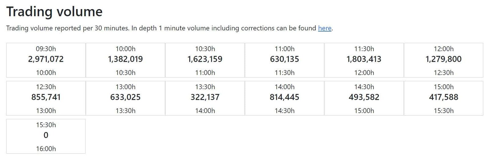This screenshot has height=161, width=489.
Task: Click the 'Trading volume reported per 30 minutes' text
Action: point(68,28)
